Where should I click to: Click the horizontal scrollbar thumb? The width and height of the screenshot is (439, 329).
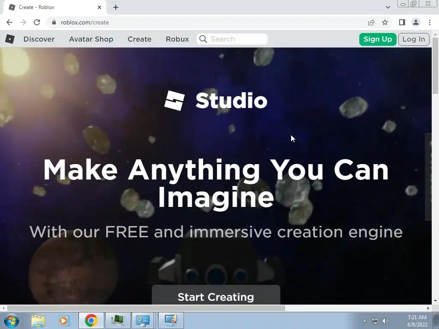click(x=146, y=308)
